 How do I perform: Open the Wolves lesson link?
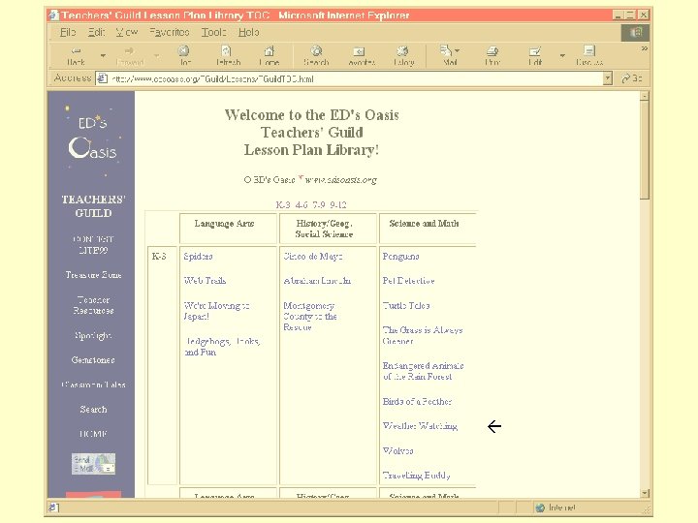397,450
